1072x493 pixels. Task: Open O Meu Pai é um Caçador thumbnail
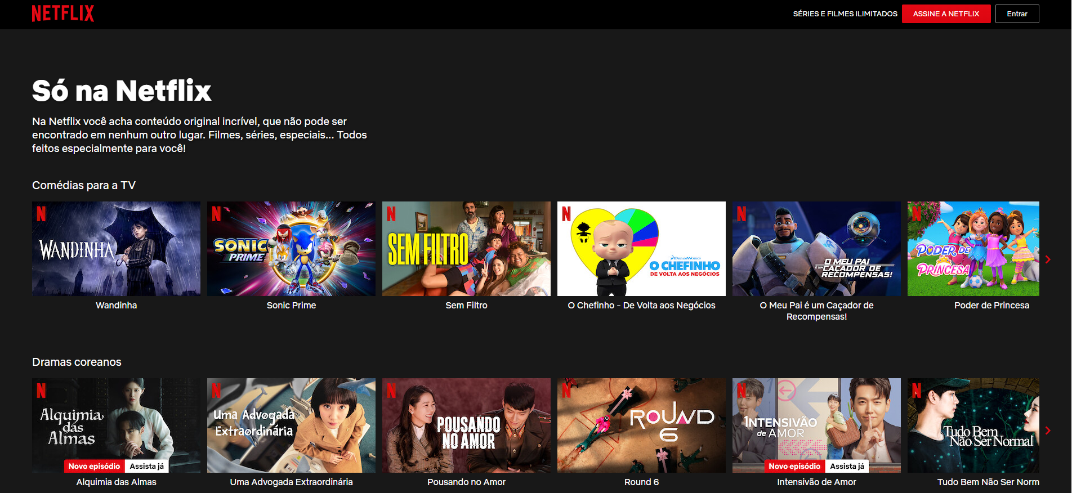coord(816,249)
